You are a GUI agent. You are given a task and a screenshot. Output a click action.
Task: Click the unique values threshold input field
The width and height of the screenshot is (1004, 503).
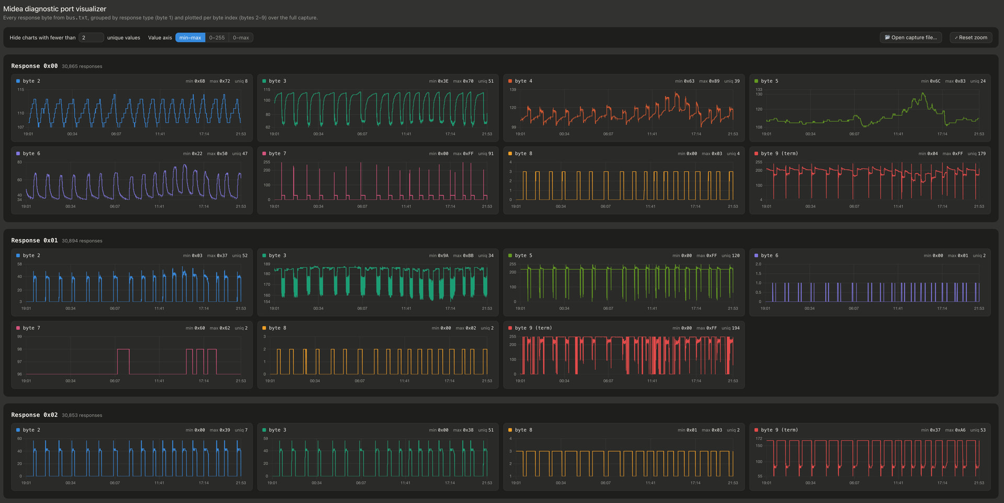(x=91, y=38)
